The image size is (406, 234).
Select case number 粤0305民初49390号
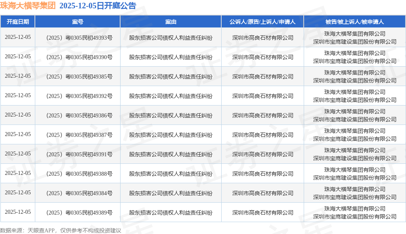pos(79,57)
